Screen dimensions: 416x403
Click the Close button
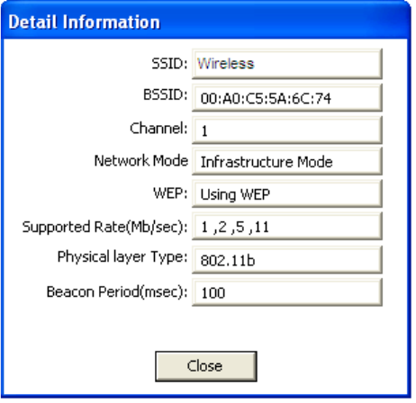click(206, 366)
